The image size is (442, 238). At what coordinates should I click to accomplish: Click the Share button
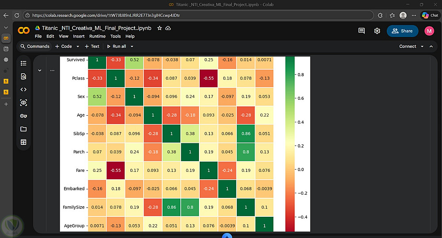402,31
